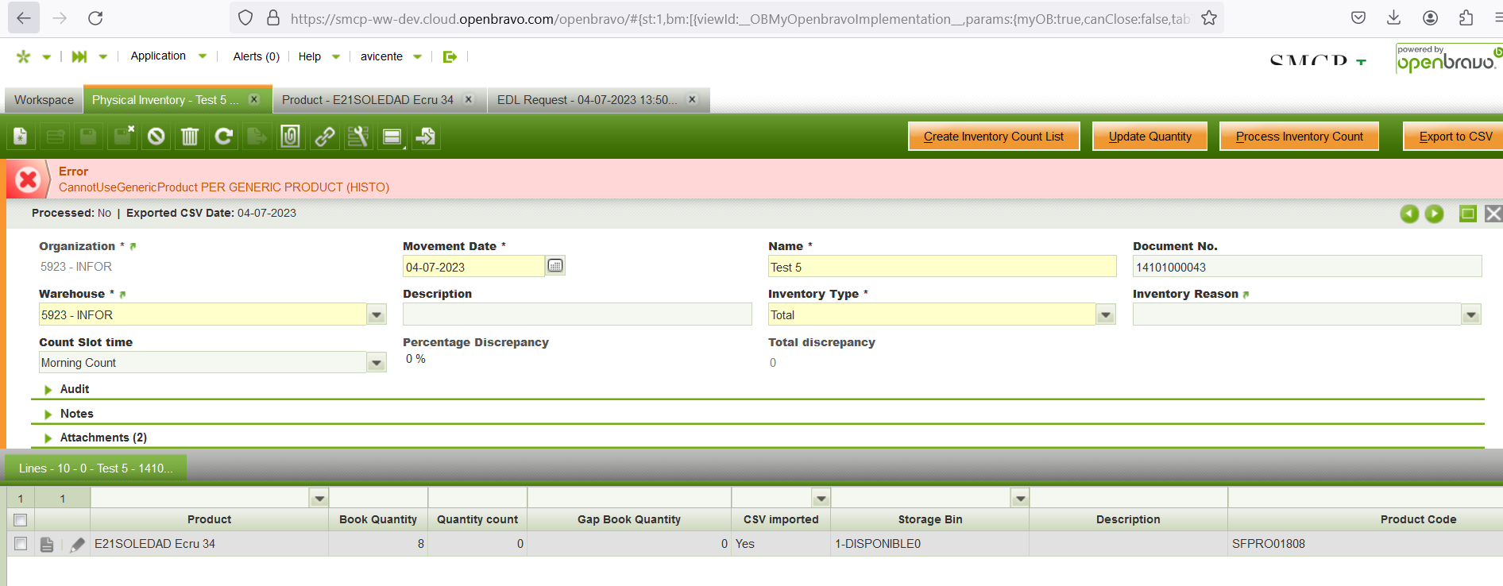Click the chain link toolbar icon
Screen dimensions: 1503x586
pyautogui.click(x=324, y=137)
